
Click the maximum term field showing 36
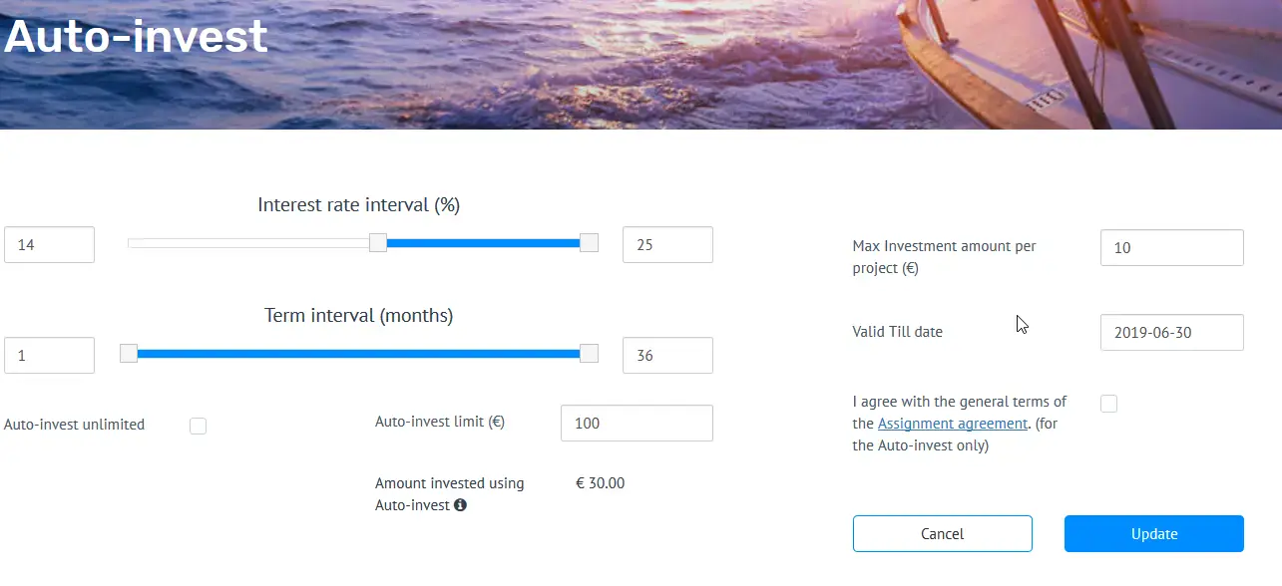(x=667, y=356)
